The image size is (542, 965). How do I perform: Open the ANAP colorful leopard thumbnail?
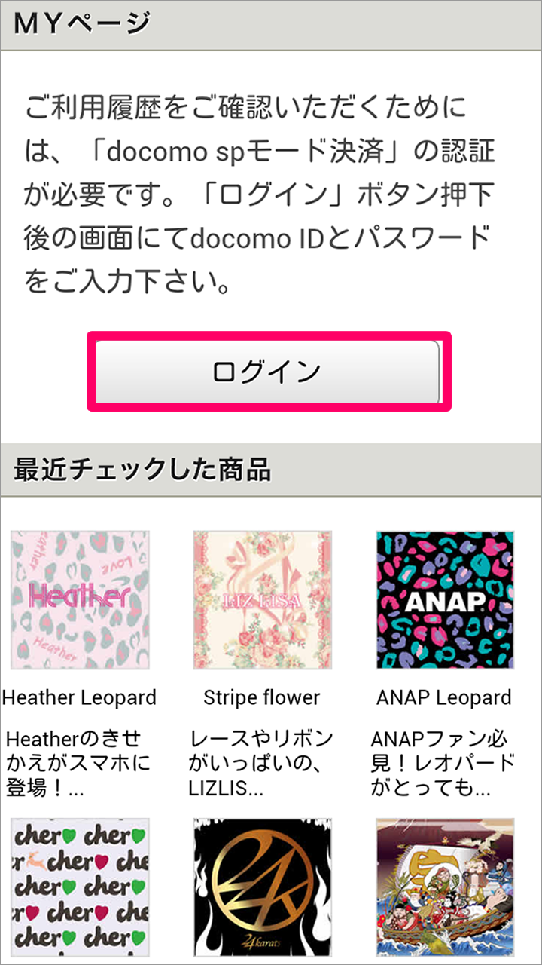point(446,600)
